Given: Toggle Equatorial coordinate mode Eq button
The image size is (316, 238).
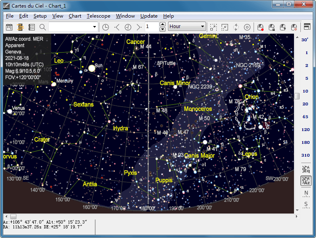Looking at the screenshot, I should point(306,169).
